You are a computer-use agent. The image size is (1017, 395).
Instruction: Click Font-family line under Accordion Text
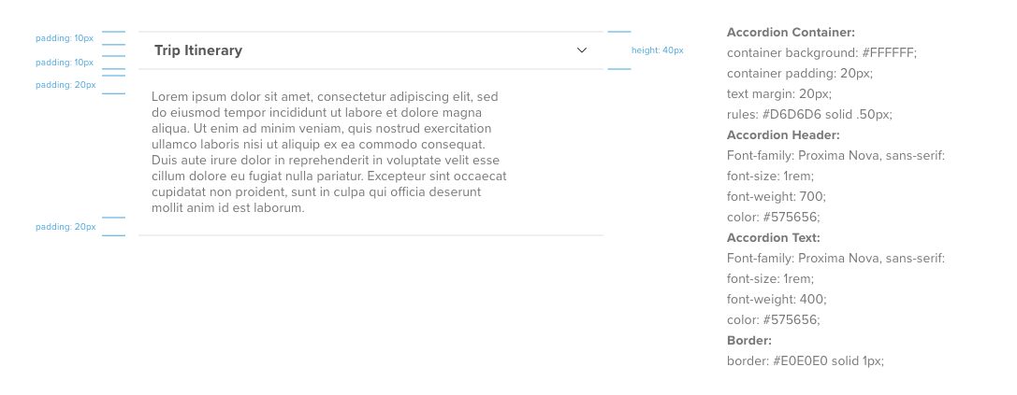pos(835,258)
